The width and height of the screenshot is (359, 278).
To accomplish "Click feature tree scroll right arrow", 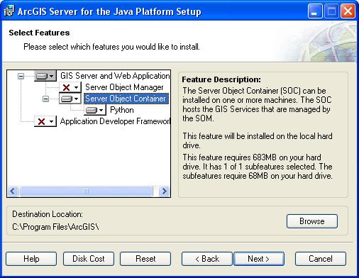I will pos(164,191).
